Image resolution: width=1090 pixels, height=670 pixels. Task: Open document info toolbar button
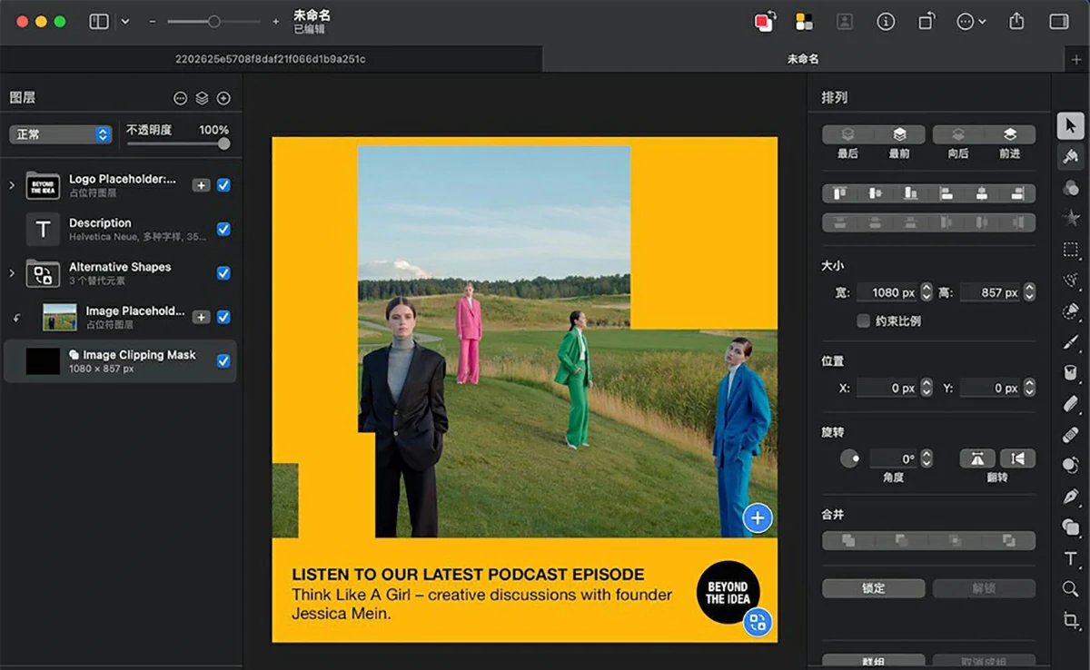(886, 21)
